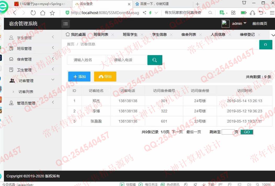Close the 学生信息 tab

pyautogui.click(x=171, y=35)
